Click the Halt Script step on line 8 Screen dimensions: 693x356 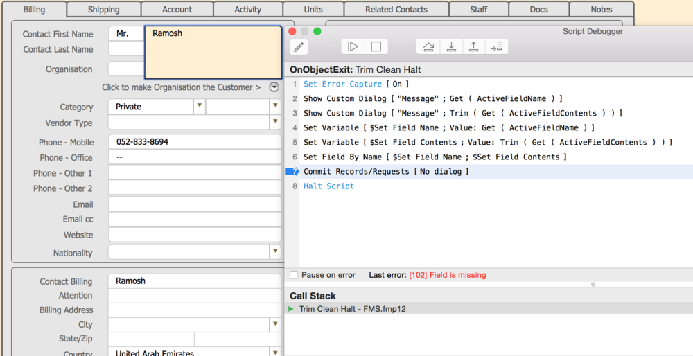328,186
